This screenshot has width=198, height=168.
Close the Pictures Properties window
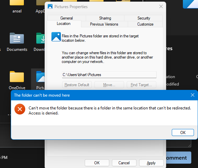tap(161, 6)
